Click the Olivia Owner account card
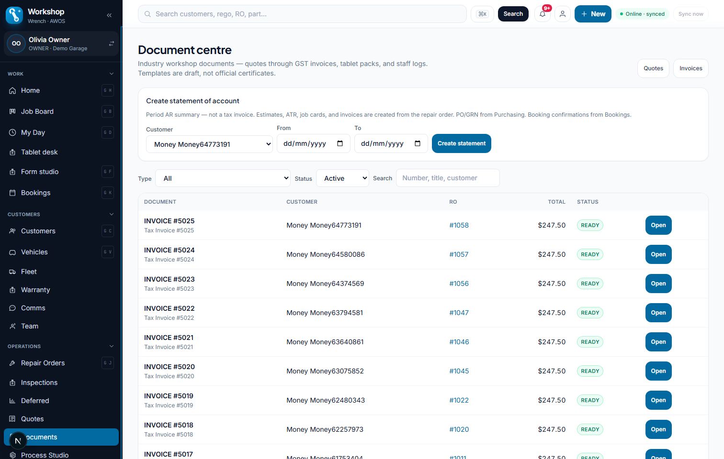This screenshot has height=459, width=724. pos(61,44)
